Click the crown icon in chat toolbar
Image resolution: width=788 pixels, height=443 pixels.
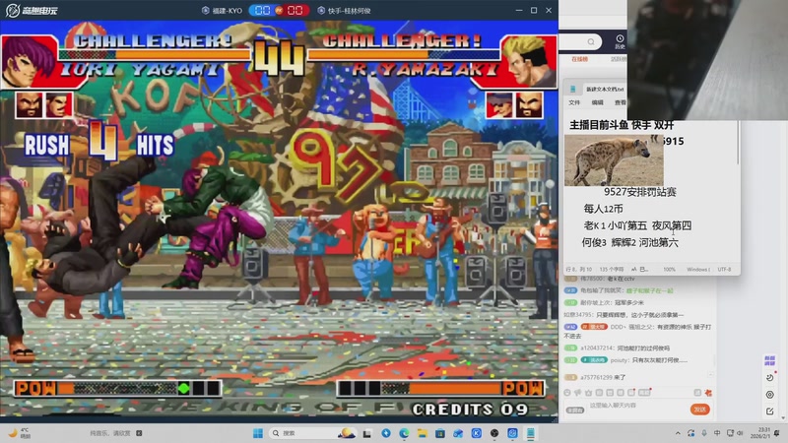click(x=588, y=393)
